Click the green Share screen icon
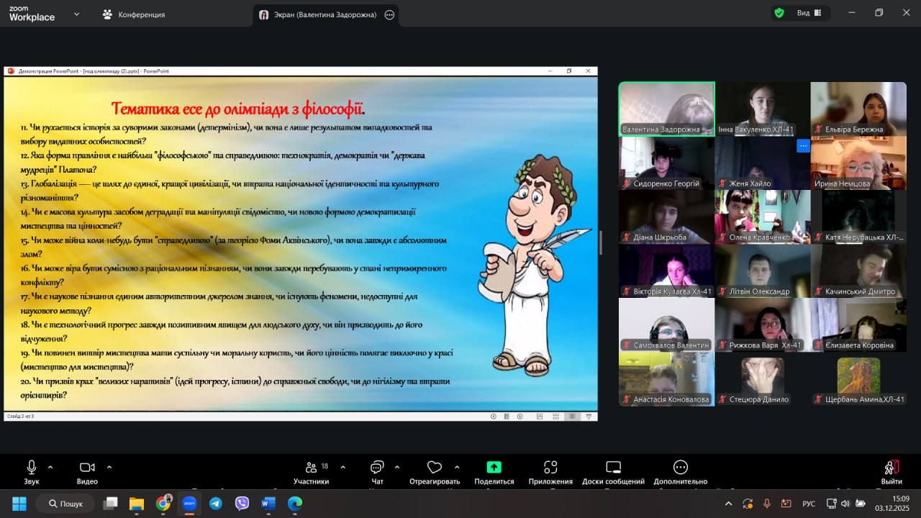This screenshot has height=518, width=921. tap(494, 468)
